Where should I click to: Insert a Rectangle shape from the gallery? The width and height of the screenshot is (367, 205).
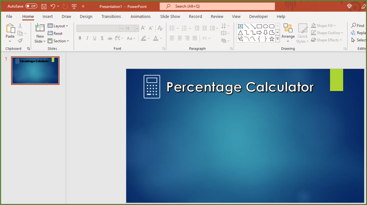259,26
